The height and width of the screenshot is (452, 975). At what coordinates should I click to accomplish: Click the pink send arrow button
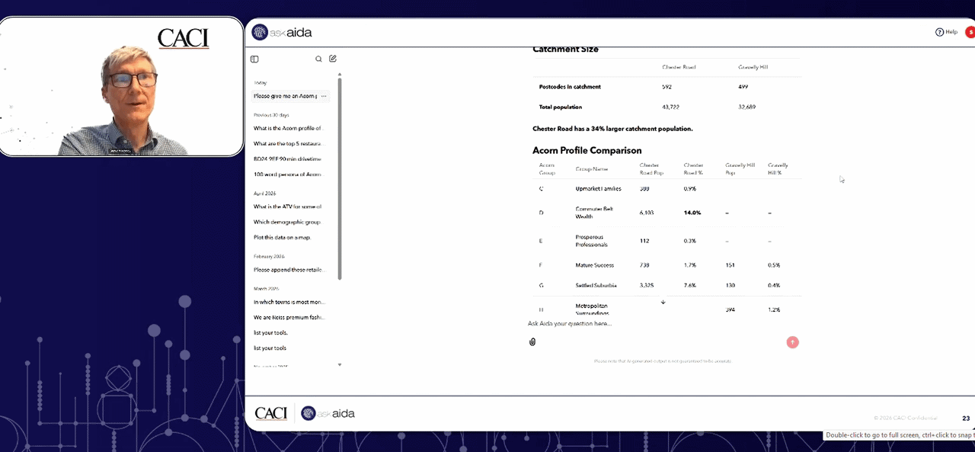click(x=792, y=342)
